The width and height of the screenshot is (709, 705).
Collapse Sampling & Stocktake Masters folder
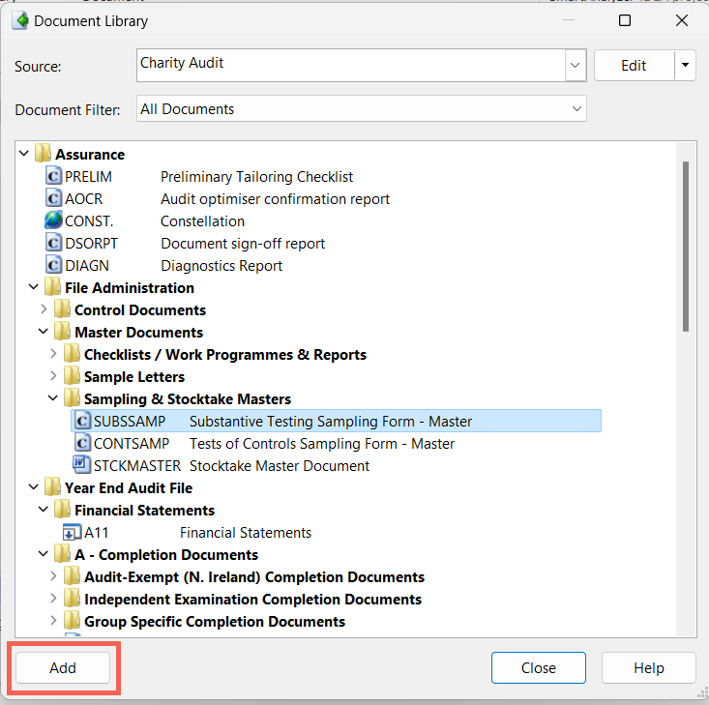click(53, 397)
